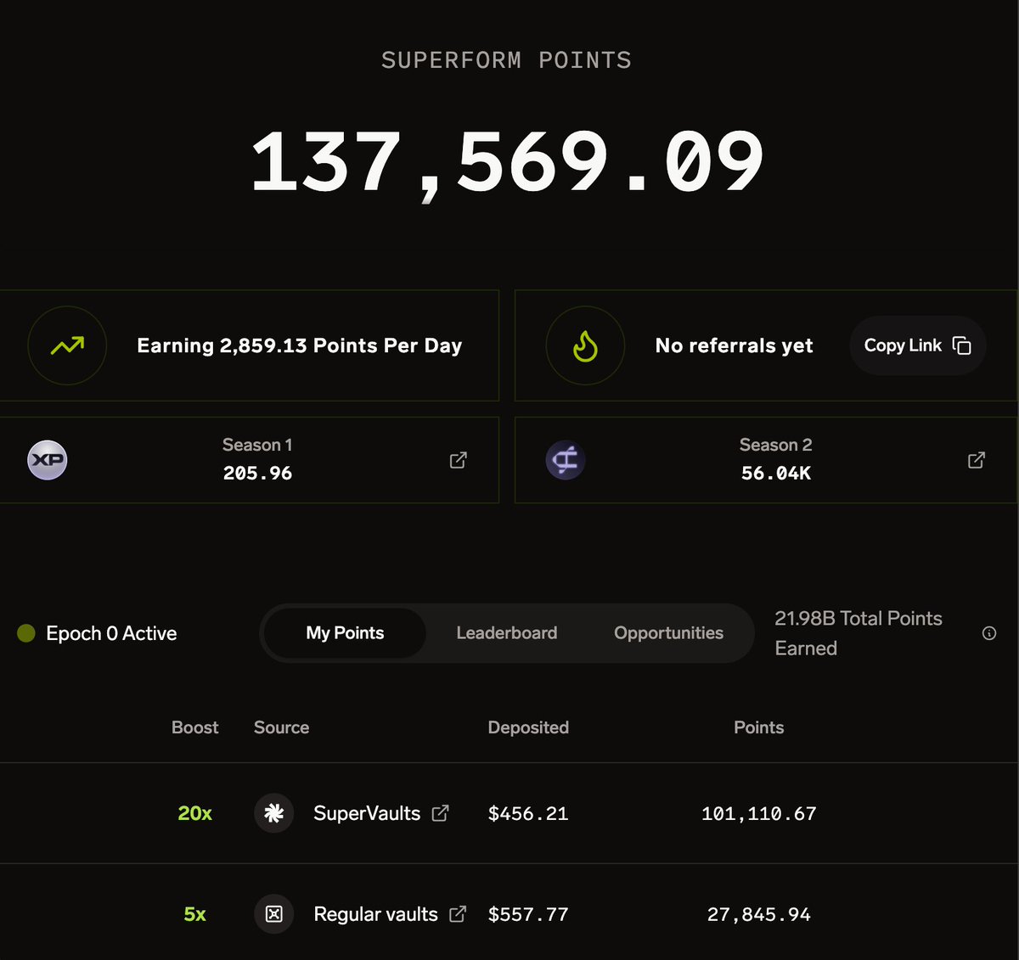Open the Opportunities tab
This screenshot has width=1019, height=960.
[x=669, y=633]
